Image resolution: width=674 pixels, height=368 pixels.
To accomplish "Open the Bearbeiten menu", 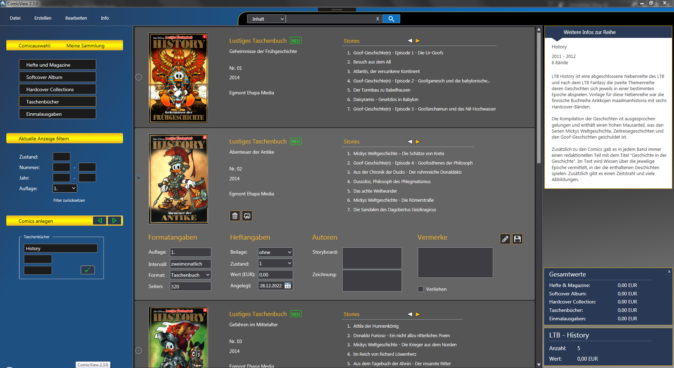I will (76, 18).
